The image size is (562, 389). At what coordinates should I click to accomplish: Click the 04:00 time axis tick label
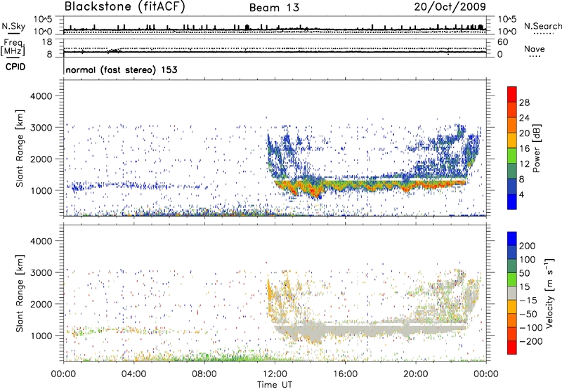(x=133, y=374)
